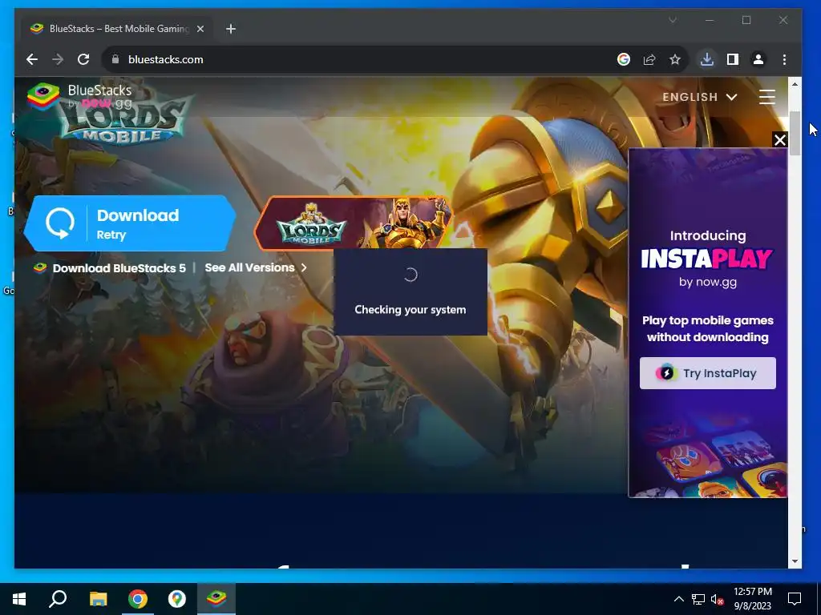This screenshot has width=821, height=615.
Task: Open File Explorer from taskbar
Action: pyautogui.click(x=98, y=599)
